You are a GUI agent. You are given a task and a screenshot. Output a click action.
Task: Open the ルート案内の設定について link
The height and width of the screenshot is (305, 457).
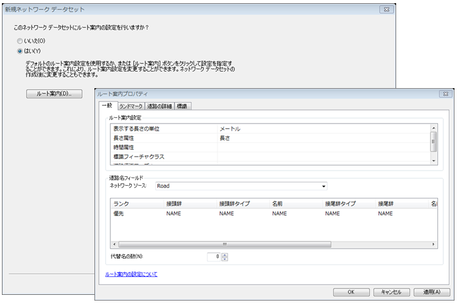click(x=131, y=274)
